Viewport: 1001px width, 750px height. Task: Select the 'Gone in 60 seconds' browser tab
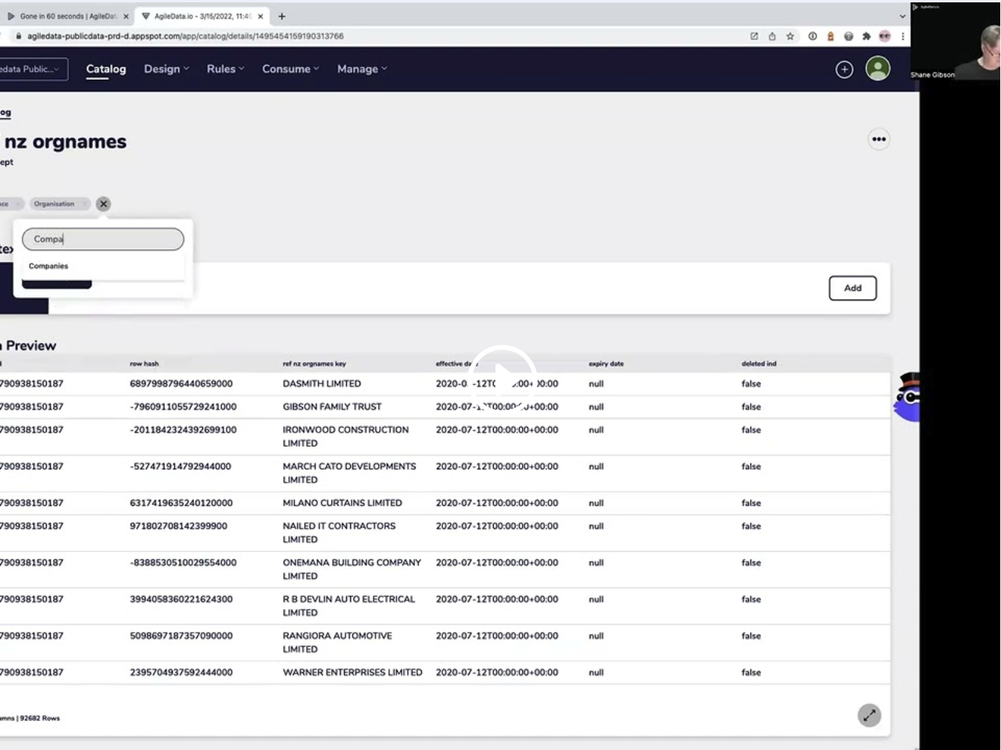(x=66, y=16)
